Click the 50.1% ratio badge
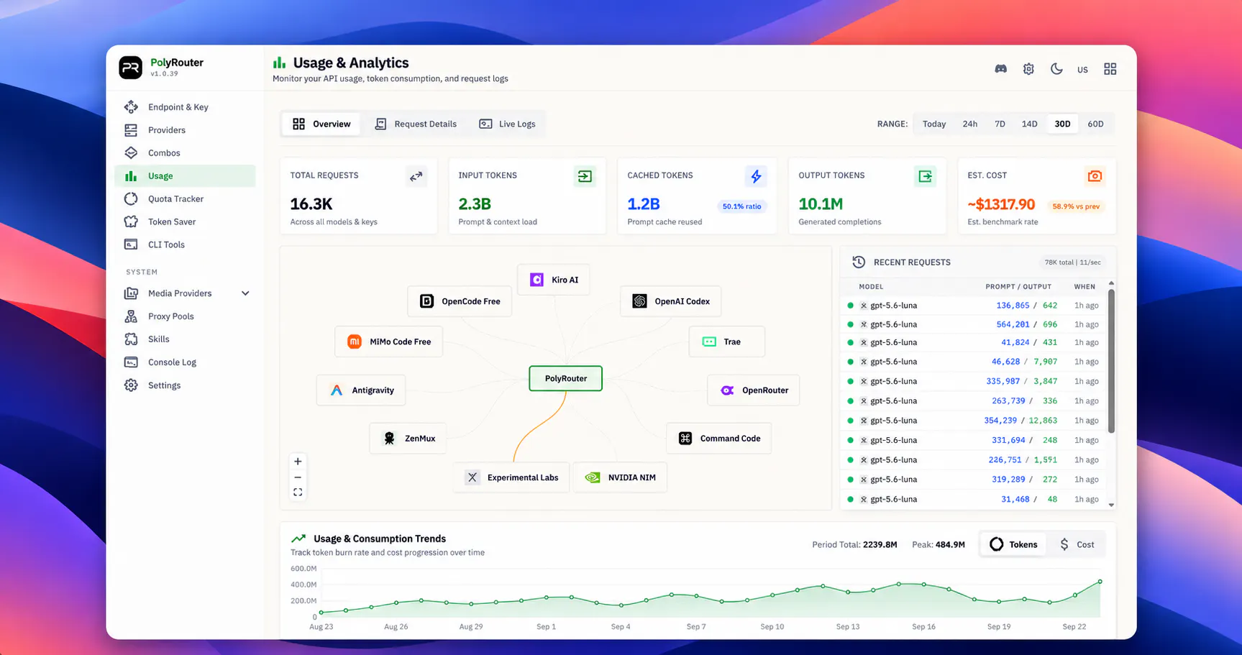The image size is (1242, 655). coord(741,206)
